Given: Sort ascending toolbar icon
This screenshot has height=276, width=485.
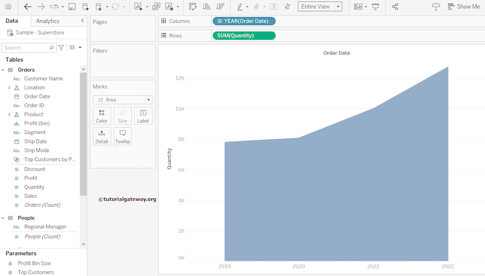Looking at the screenshot, I should coord(207,7).
